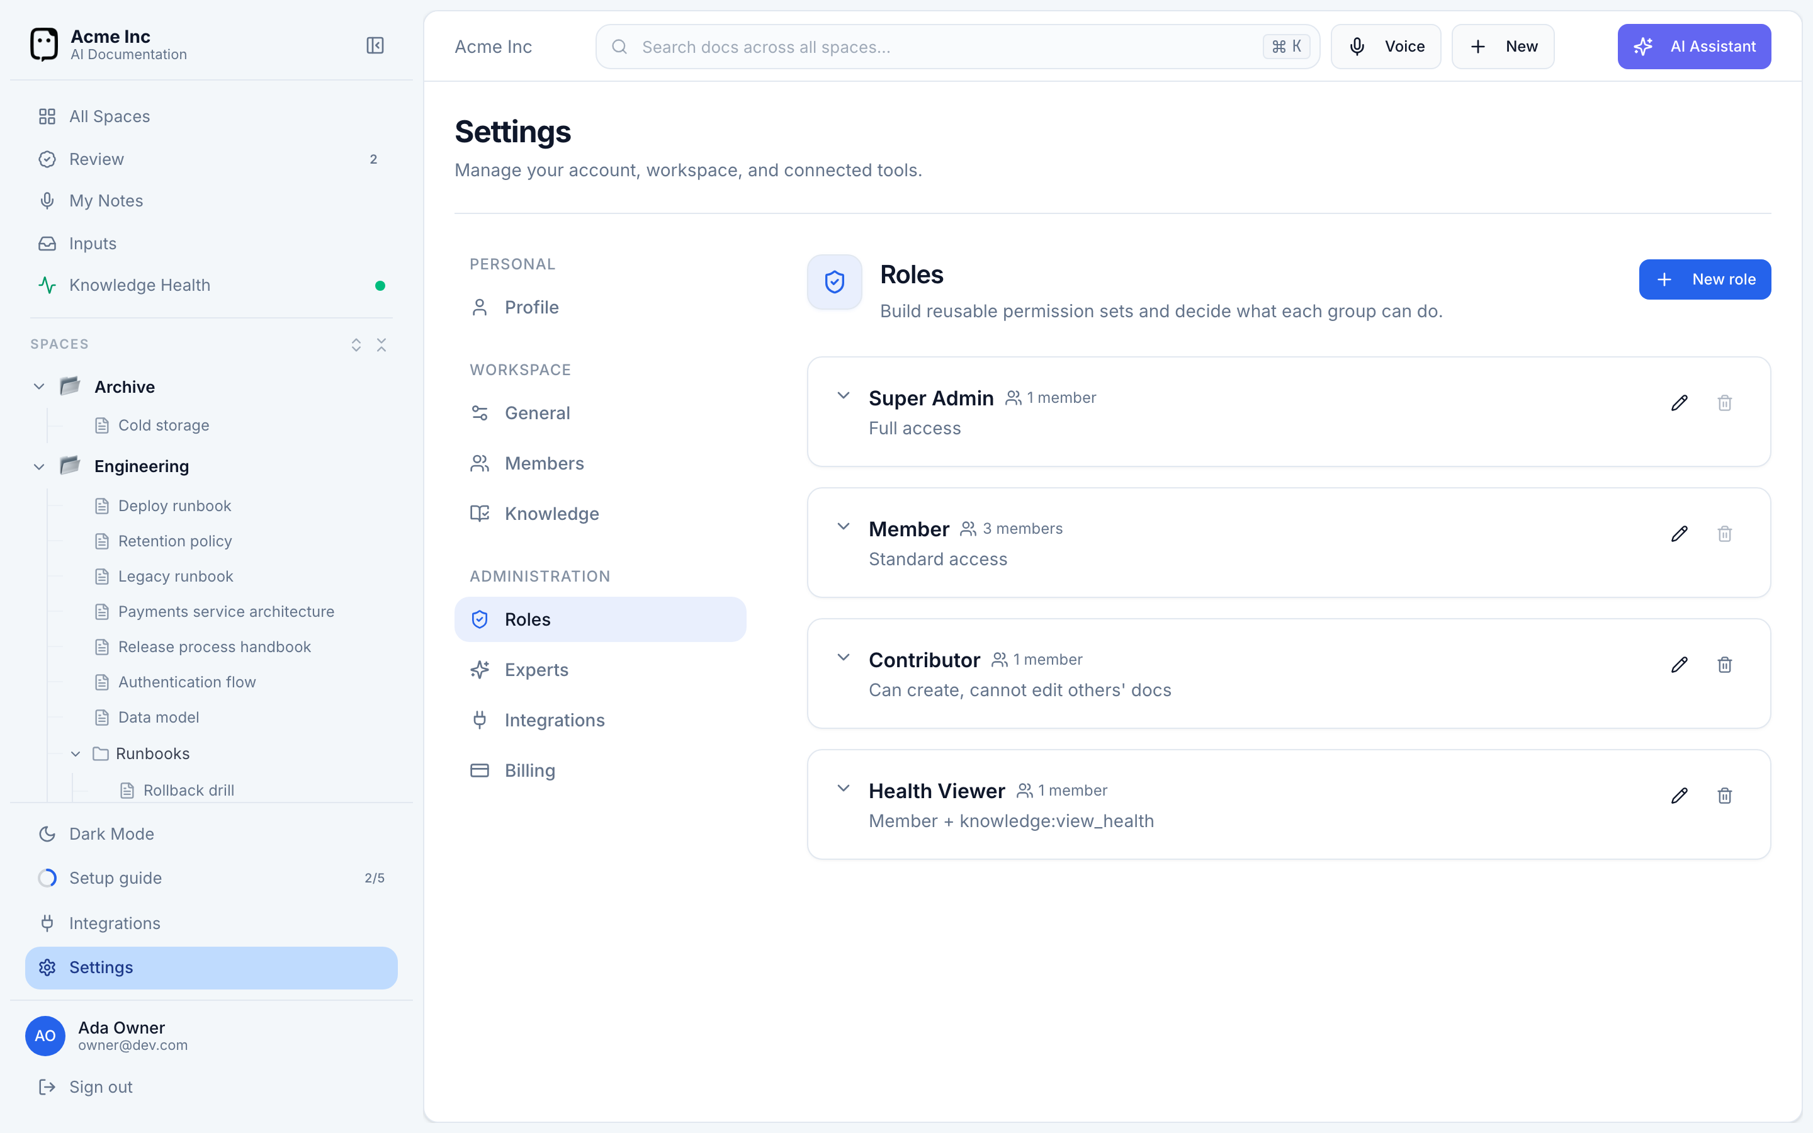Open the Setup guide progress
The image size is (1813, 1133).
coord(212,878)
